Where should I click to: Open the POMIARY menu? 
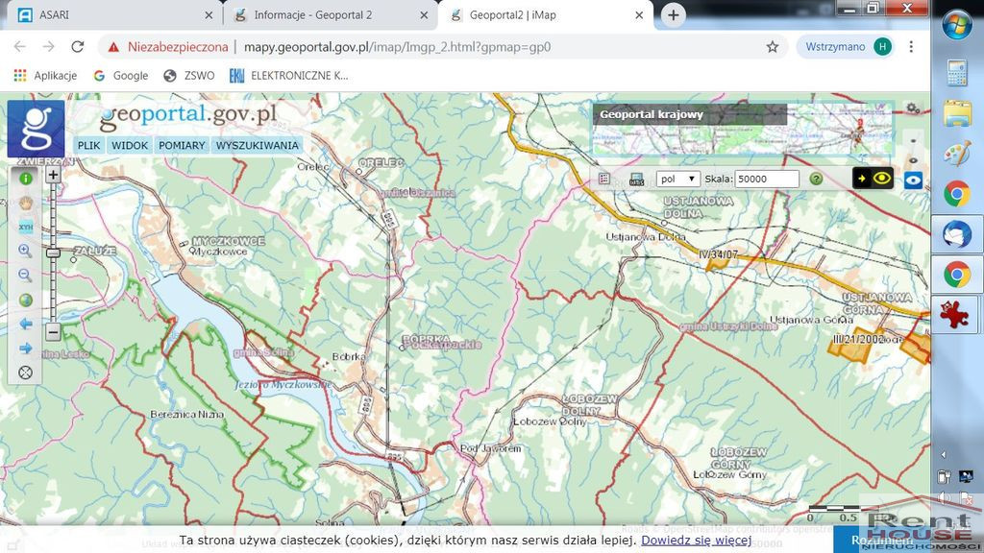click(x=182, y=146)
